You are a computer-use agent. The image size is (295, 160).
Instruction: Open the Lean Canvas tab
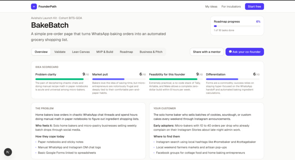(81, 52)
